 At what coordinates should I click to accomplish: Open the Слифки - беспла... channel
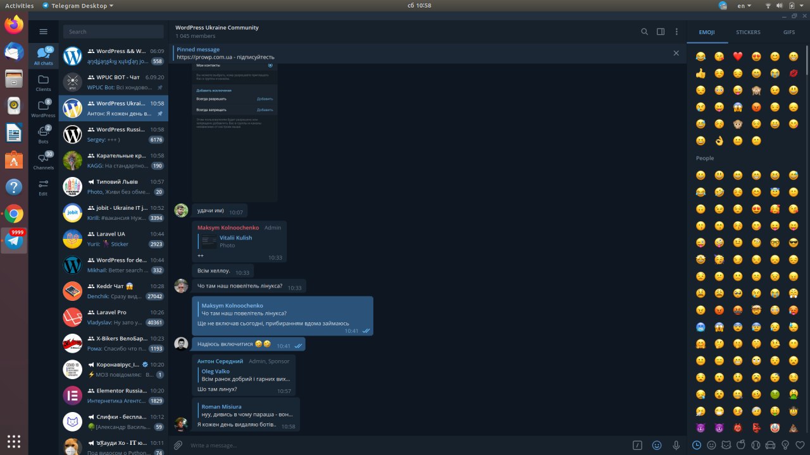pos(113,422)
